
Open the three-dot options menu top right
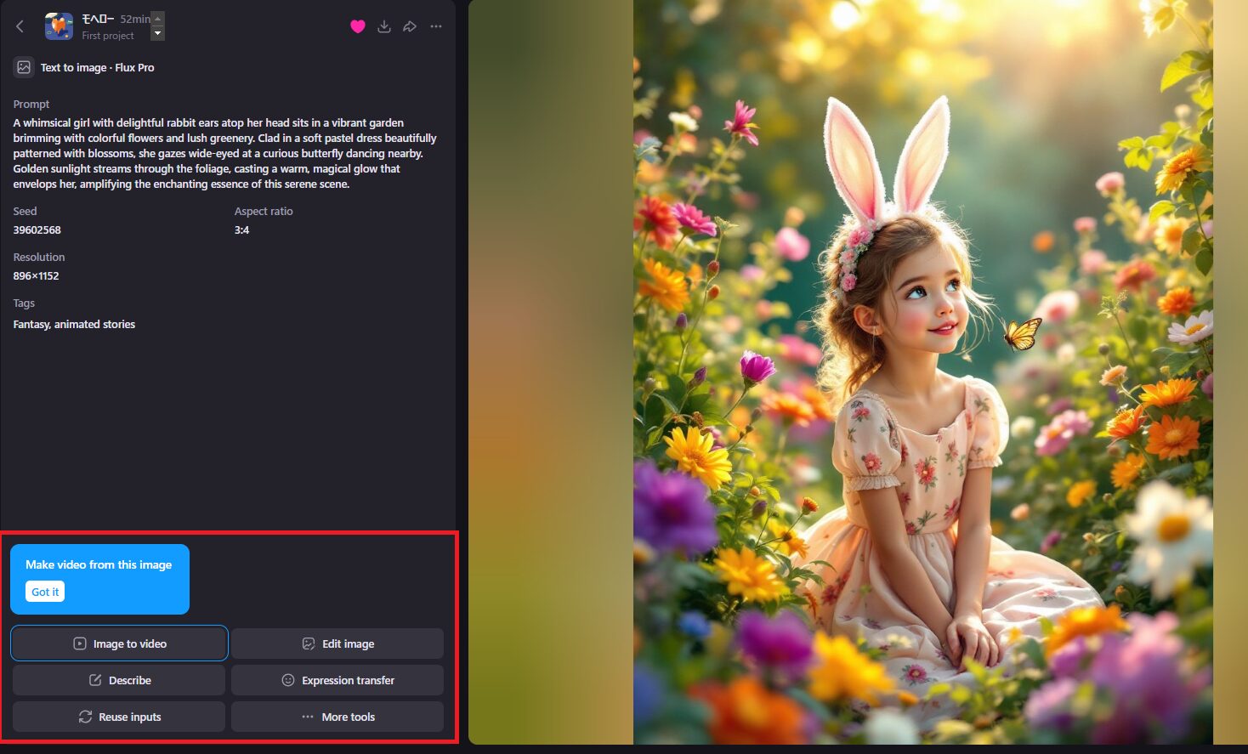pos(436,26)
